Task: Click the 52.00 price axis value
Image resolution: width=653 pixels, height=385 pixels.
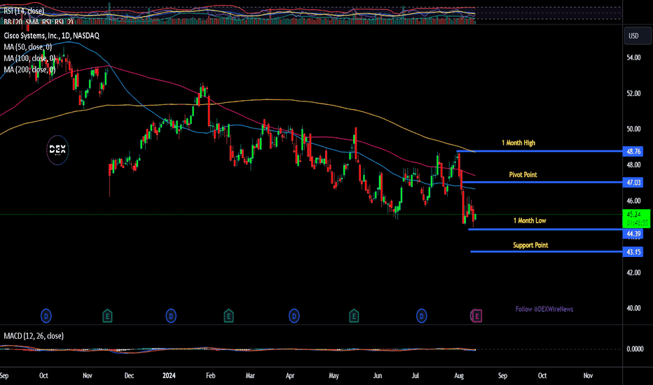Action: coord(633,93)
